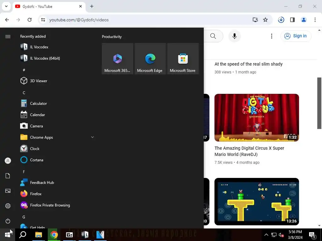This screenshot has width=322, height=241.
Task: Open user account icon in Start sidebar
Action: pyautogui.click(x=8, y=161)
